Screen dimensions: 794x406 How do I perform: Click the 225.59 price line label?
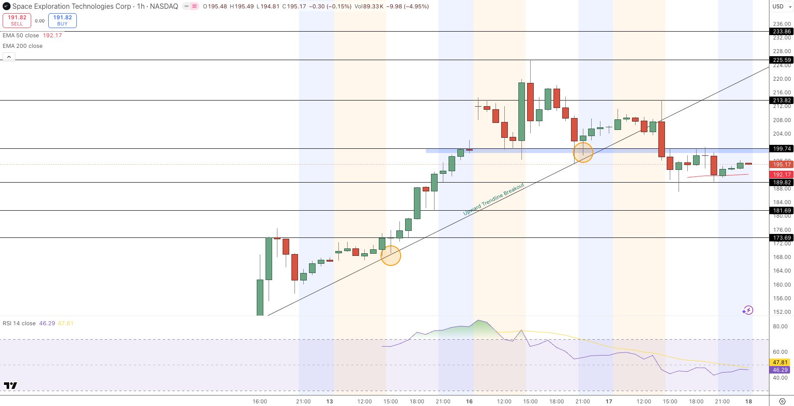click(782, 60)
